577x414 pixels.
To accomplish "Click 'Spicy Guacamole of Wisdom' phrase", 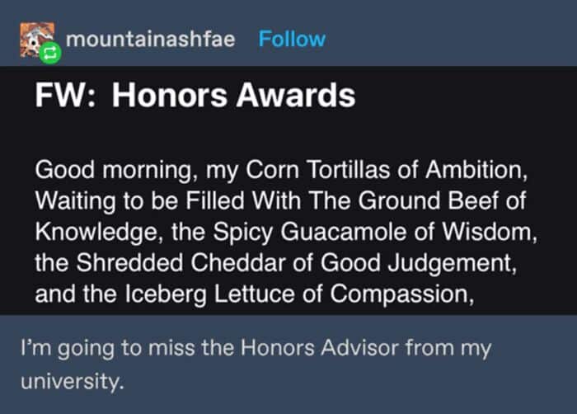I will pos(373,233).
